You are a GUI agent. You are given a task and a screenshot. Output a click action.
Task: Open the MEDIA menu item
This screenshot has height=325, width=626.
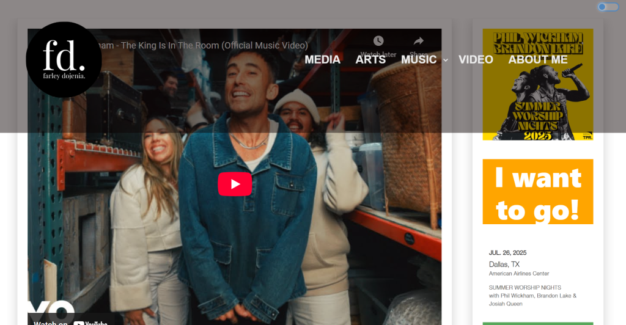pyautogui.click(x=323, y=59)
